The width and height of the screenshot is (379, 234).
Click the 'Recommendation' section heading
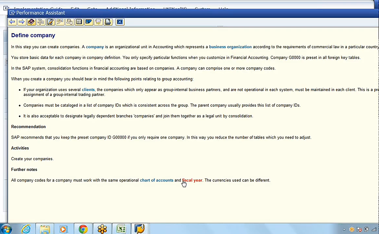point(28,127)
